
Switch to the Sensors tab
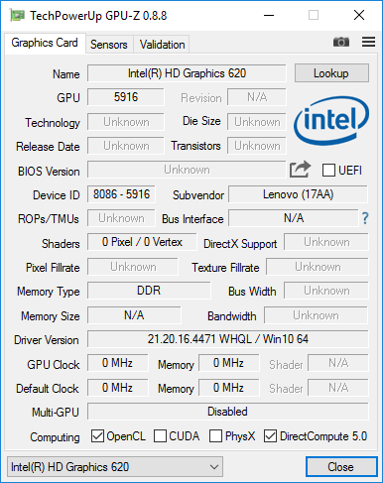tap(109, 45)
